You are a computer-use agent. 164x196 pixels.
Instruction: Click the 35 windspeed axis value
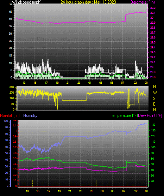click(x=10, y=26)
